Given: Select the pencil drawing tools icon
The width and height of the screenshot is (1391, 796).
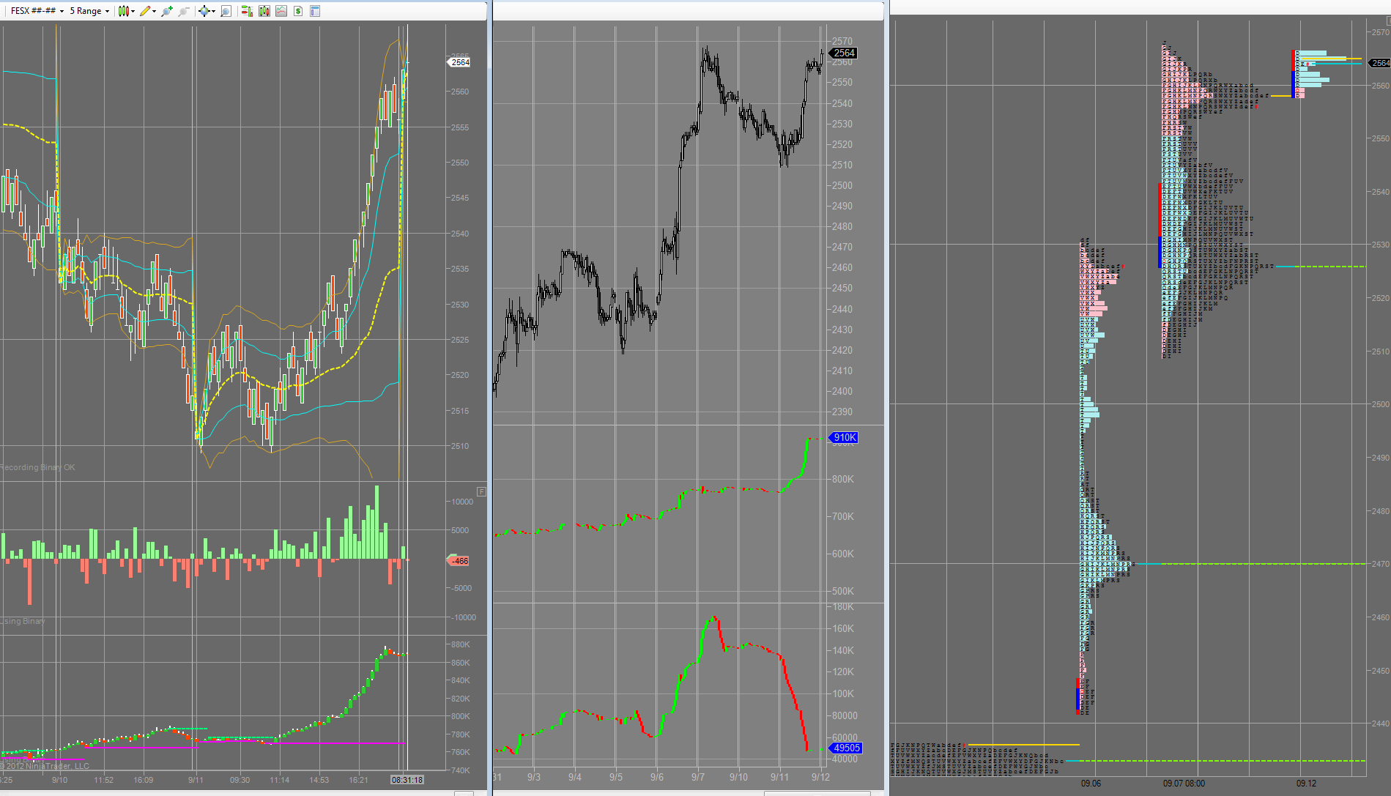Looking at the screenshot, I should 145,11.
